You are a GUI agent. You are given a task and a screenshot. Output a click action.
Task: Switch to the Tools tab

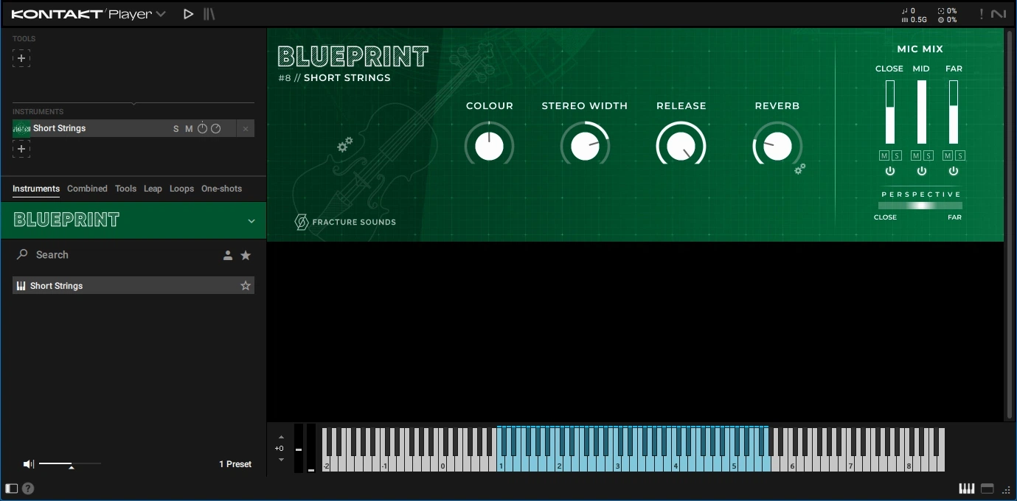[125, 189]
